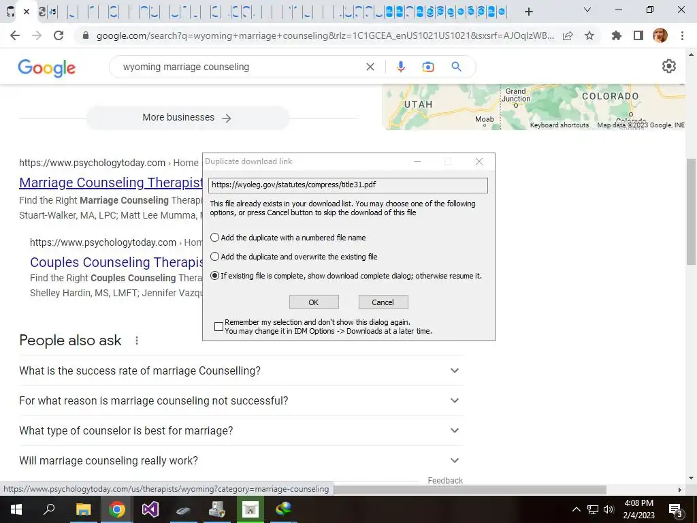
Task: Open Google quick settings gear
Action: pos(668,66)
